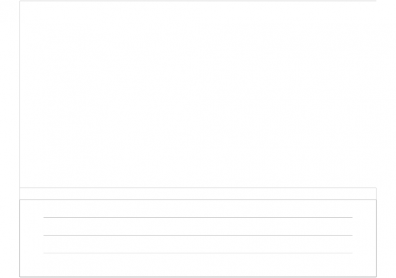Click the second blank line in lower box

(198, 235)
